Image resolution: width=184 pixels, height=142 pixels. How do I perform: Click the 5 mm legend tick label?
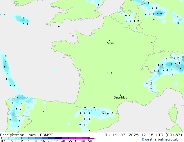coord(28,141)
